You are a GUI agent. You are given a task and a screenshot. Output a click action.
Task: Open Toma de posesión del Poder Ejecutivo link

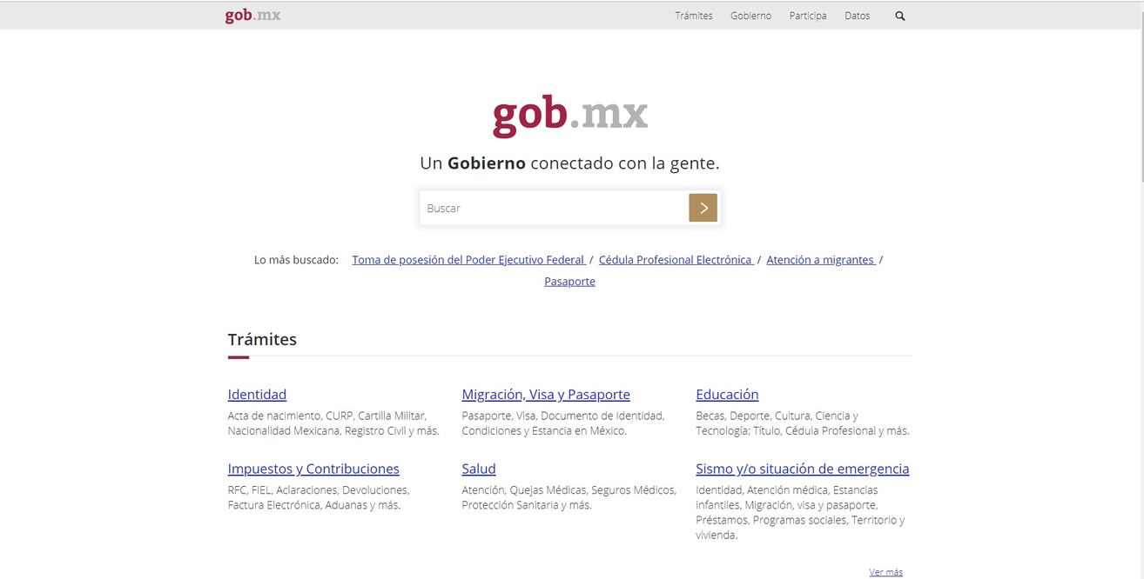point(468,260)
